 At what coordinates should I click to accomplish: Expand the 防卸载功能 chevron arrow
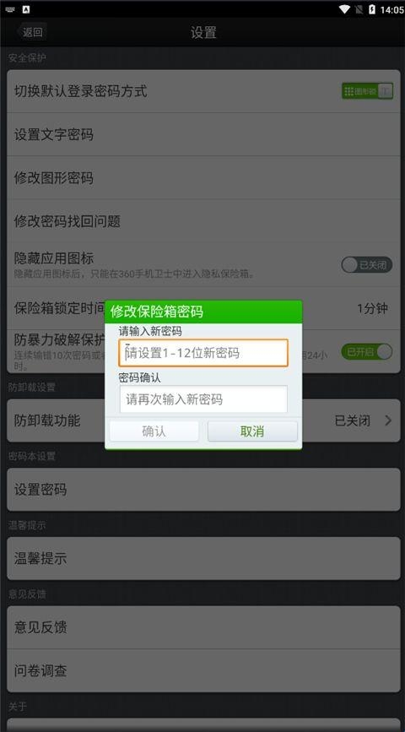click(x=388, y=420)
